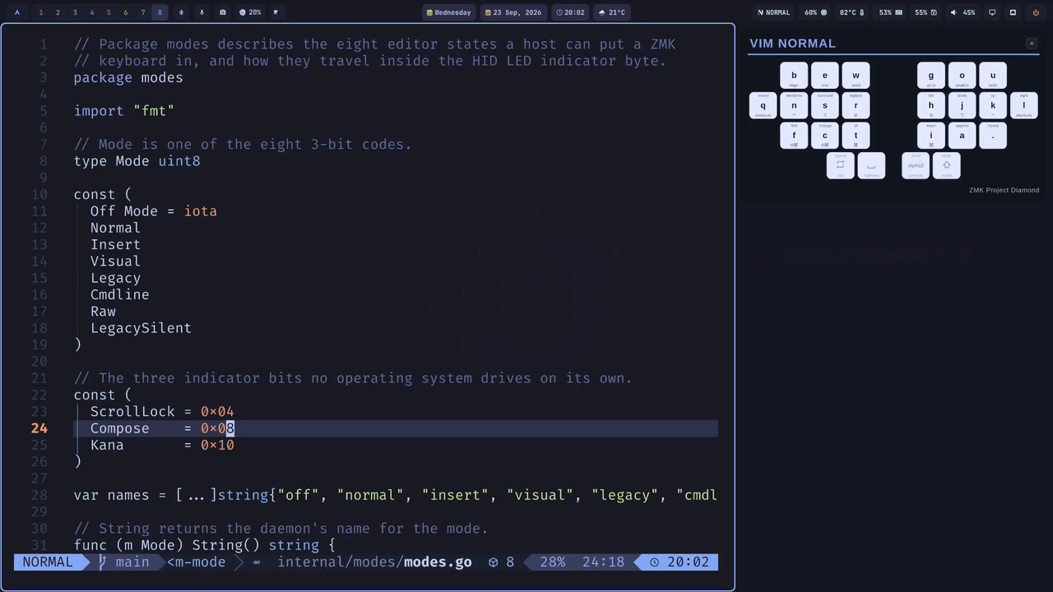Click the 'w' word key

[856, 76]
